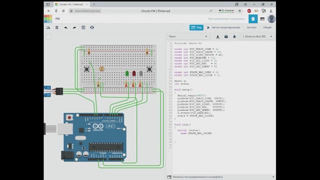Toggle the code editor panel (Код)
This screenshot has height=180, width=320.
(196, 27)
